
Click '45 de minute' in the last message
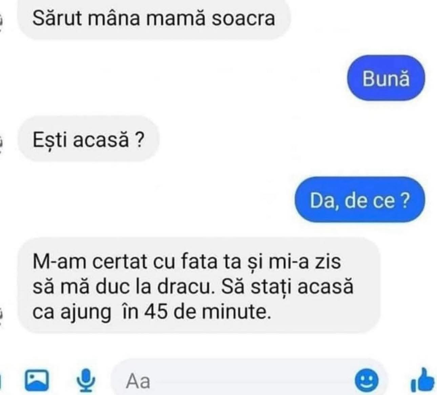(208, 312)
